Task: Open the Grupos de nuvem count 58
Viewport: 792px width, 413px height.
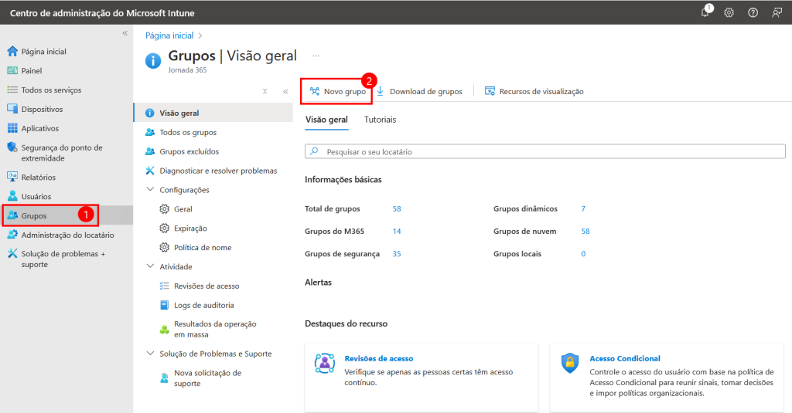Action: click(x=585, y=232)
